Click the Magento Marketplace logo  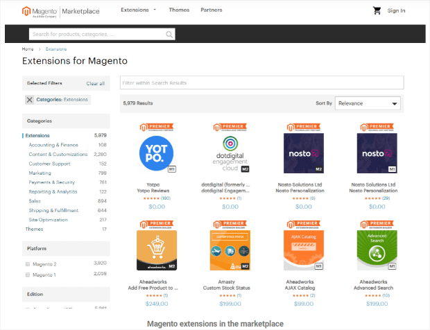click(60, 12)
